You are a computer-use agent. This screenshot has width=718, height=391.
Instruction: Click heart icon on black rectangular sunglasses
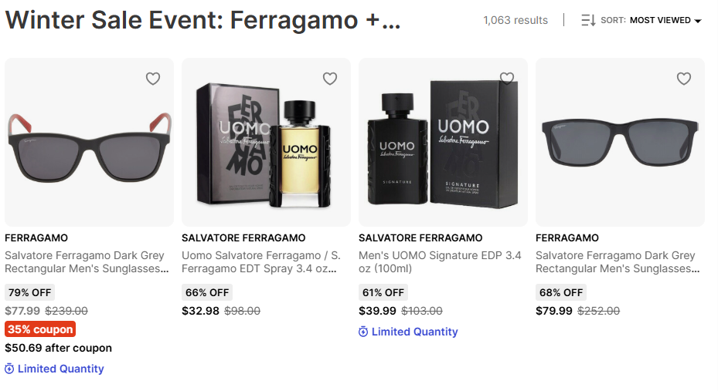tap(684, 78)
